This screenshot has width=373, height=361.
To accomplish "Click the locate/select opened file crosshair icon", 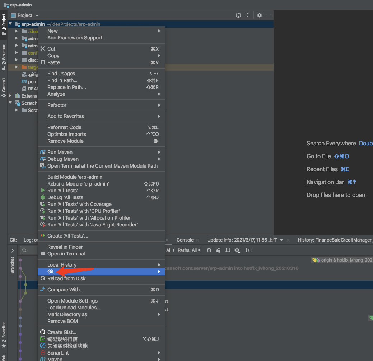I will point(238,15).
